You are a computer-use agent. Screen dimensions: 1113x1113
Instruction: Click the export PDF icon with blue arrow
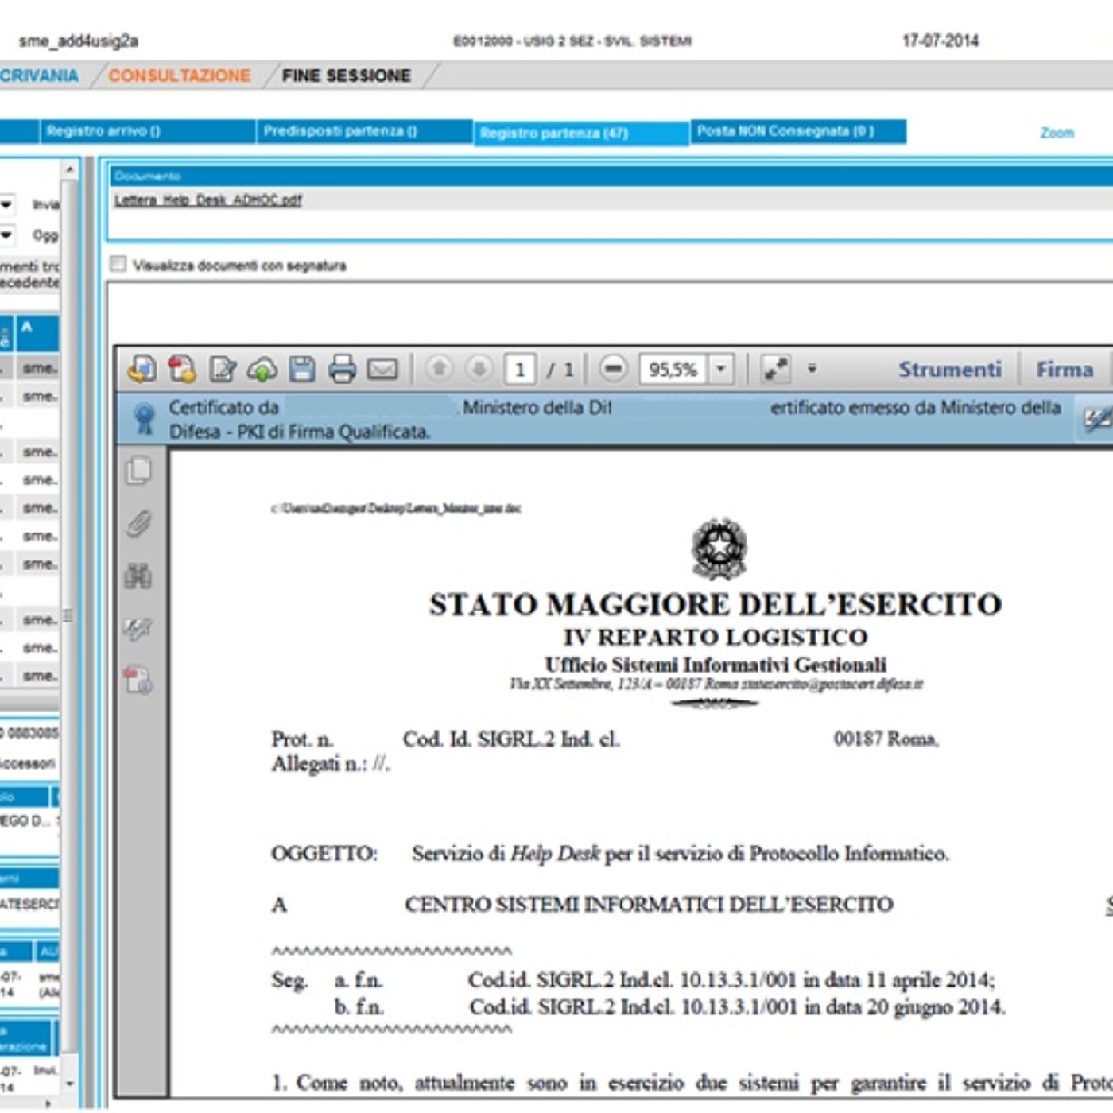tap(142, 369)
